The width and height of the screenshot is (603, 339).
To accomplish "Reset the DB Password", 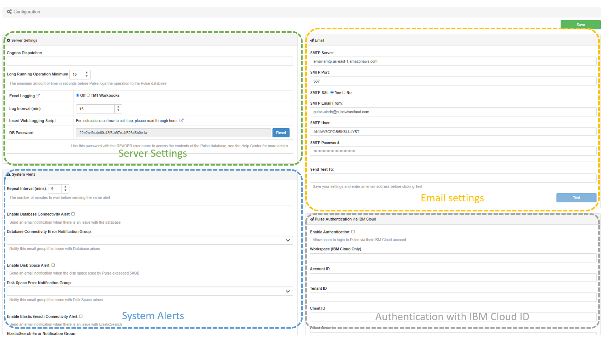I will click(x=281, y=133).
